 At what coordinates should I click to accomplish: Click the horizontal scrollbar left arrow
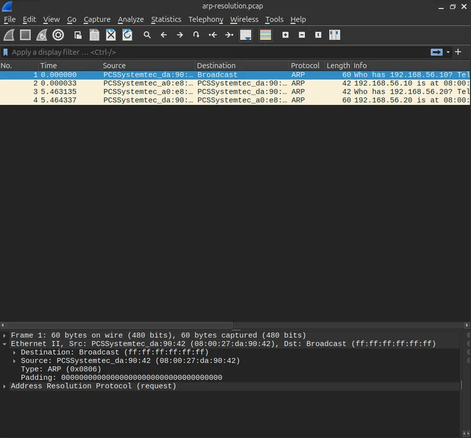click(x=3, y=325)
